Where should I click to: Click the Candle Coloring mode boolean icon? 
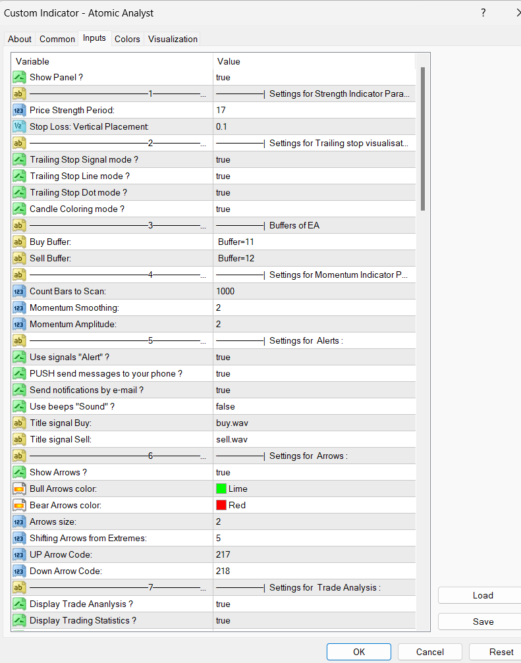[19, 209]
